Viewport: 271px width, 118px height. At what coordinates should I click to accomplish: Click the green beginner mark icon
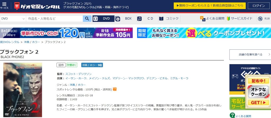tap(228, 19)
